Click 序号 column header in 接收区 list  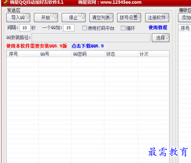185,28
